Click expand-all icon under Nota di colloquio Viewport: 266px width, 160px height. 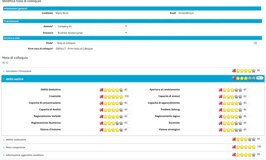[x=4, y=63]
